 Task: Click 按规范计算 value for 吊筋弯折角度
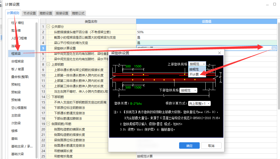(x=207, y=156)
